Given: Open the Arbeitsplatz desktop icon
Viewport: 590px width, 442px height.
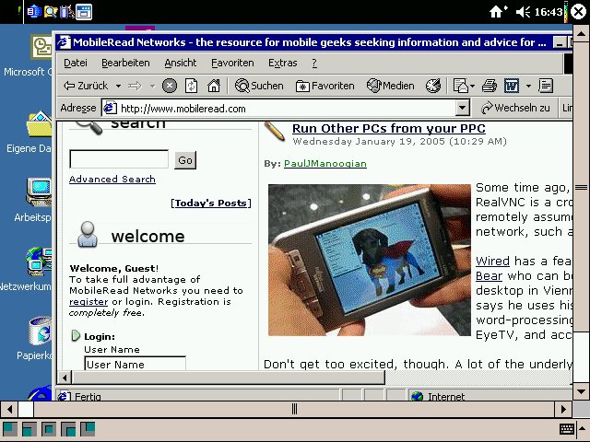Looking at the screenshot, I should (38, 192).
